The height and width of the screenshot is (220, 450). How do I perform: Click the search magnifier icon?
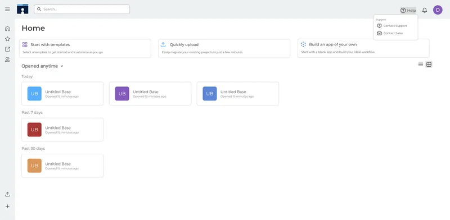pos(39,9)
